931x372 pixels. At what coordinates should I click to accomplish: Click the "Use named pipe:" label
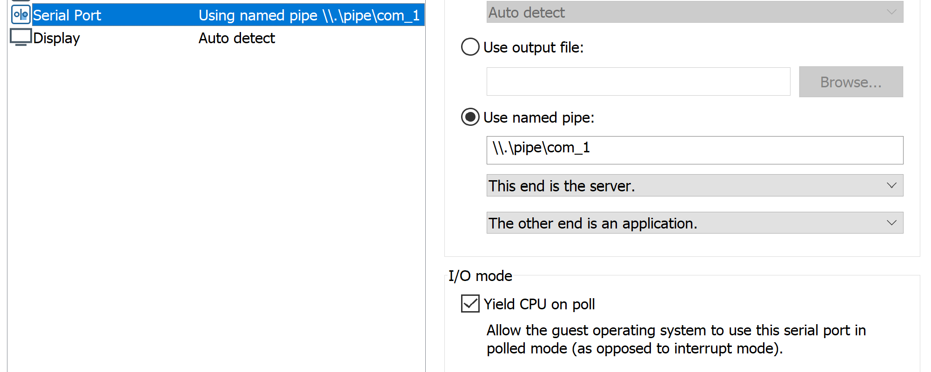tap(539, 117)
